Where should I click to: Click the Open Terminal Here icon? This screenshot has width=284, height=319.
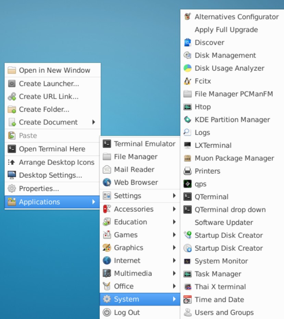12,149
